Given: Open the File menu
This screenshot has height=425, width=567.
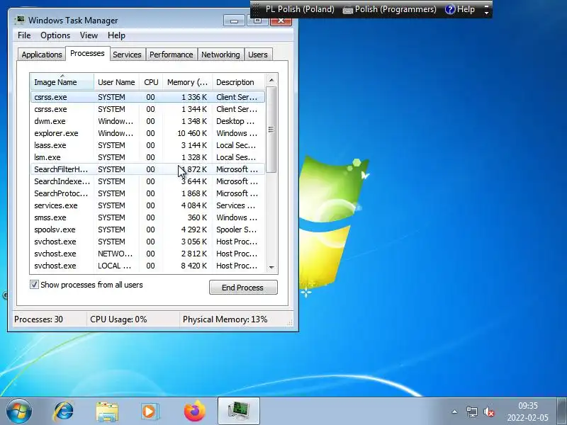Looking at the screenshot, I should tap(24, 35).
